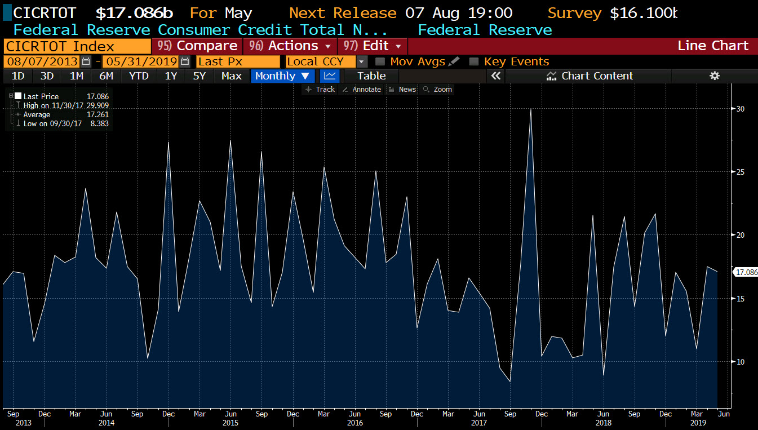Select the YTD range tab

(x=139, y=76)
